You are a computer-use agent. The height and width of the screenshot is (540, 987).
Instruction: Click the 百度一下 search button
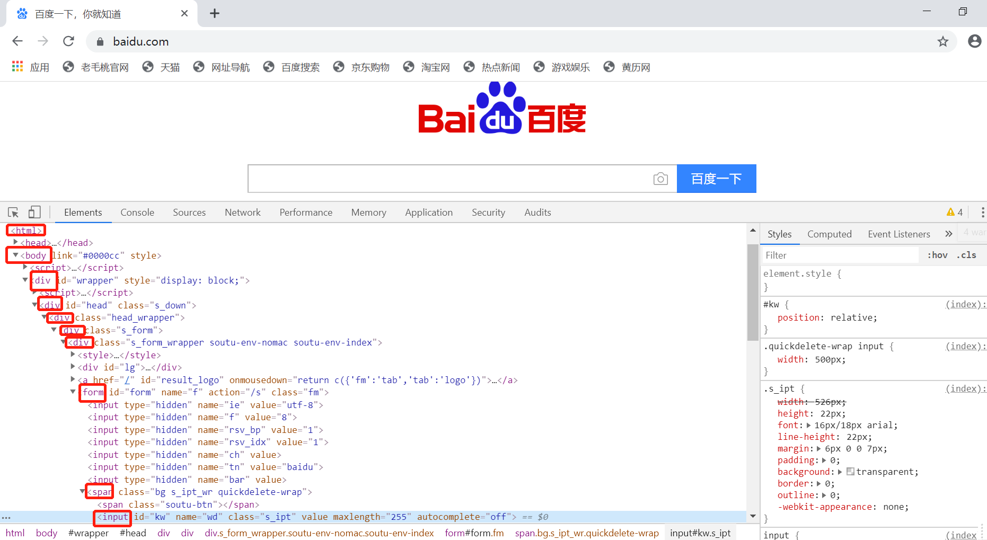tap(716, 179)
